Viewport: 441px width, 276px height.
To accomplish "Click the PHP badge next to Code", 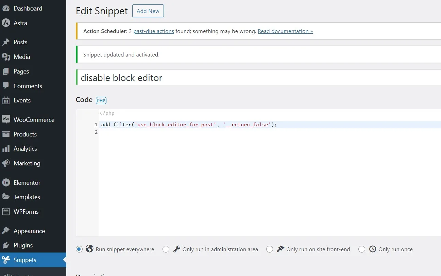I will click(x=101, y=100).
